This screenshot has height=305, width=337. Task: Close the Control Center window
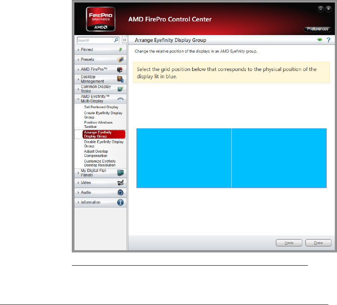[328, 9]
